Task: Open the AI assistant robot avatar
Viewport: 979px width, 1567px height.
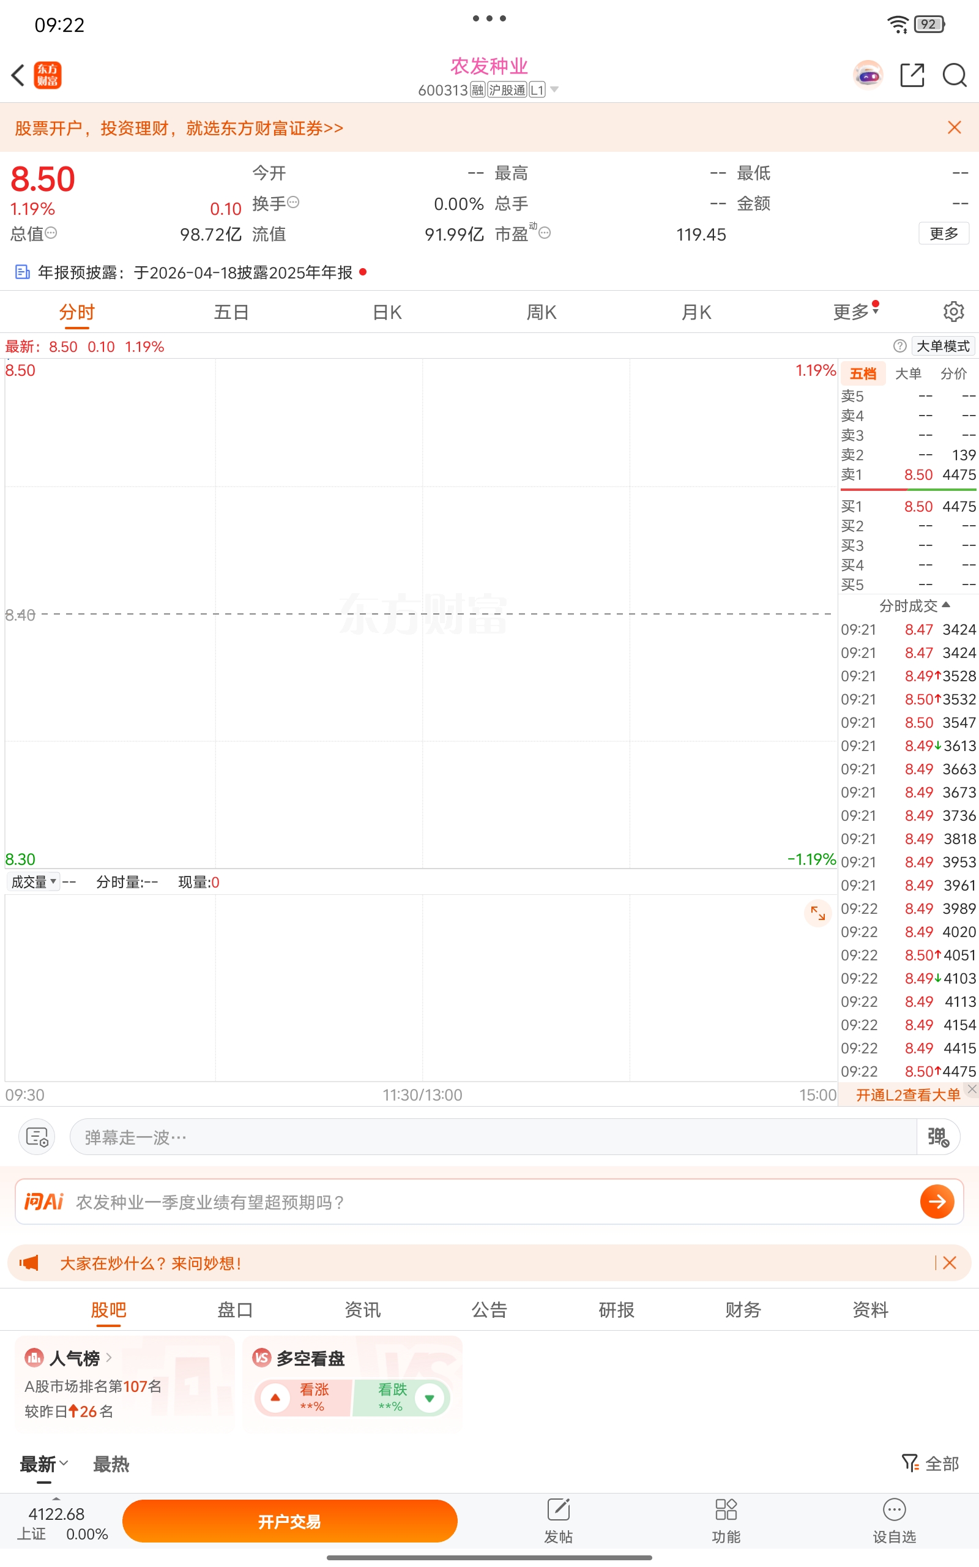Action: point(868,75)
